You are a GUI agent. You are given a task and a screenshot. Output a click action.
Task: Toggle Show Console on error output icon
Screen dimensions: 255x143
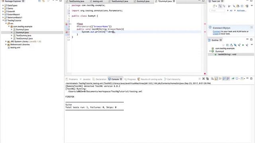pos(228,79)
